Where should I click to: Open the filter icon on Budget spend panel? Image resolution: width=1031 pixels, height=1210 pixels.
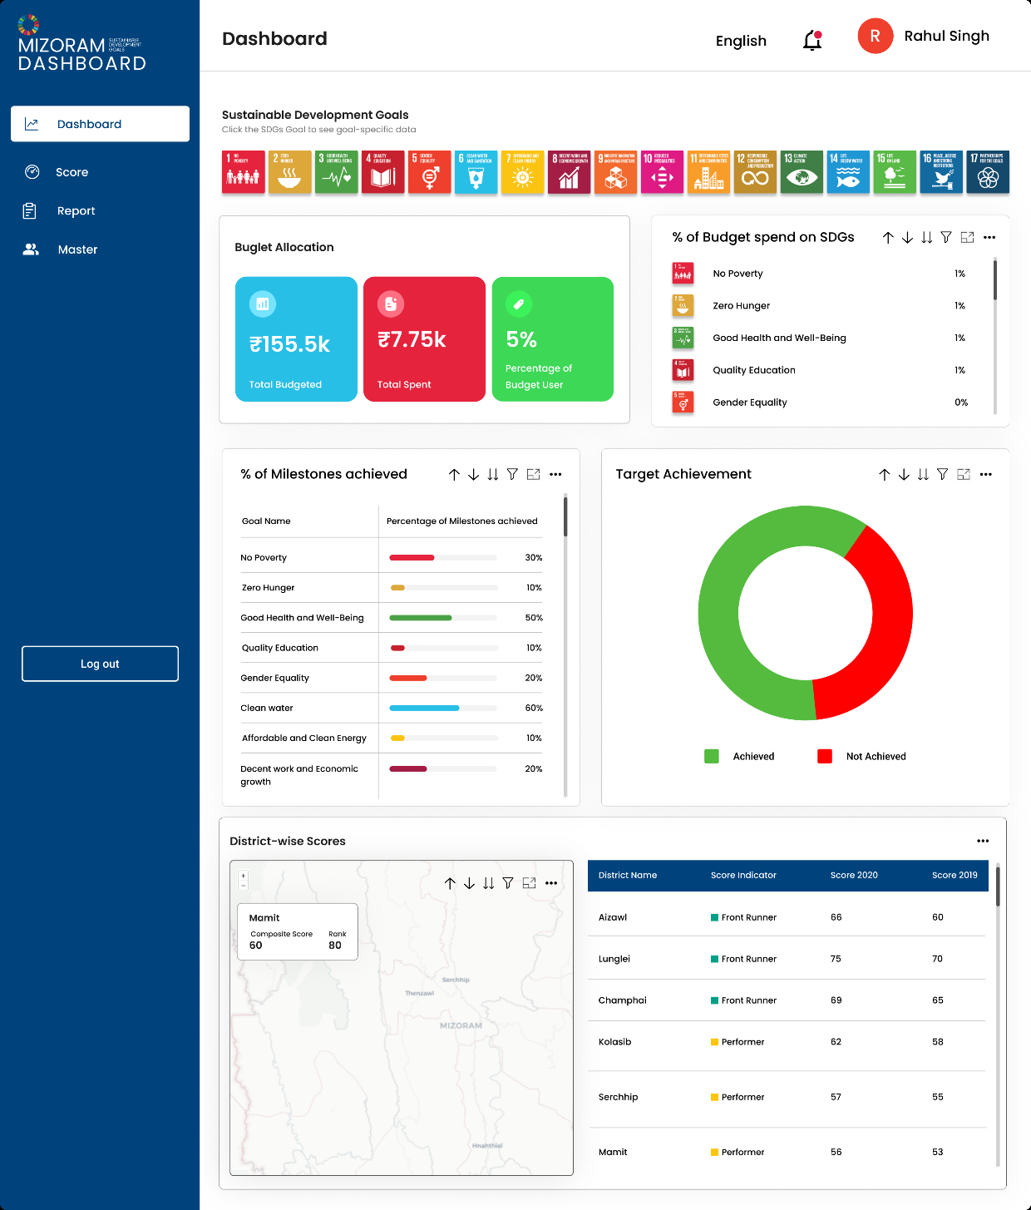(946, 237)
